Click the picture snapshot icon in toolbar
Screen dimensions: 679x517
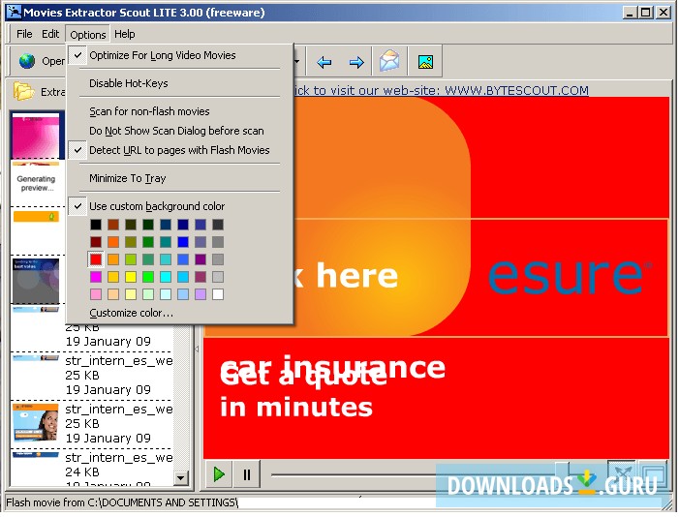(425, 62)
